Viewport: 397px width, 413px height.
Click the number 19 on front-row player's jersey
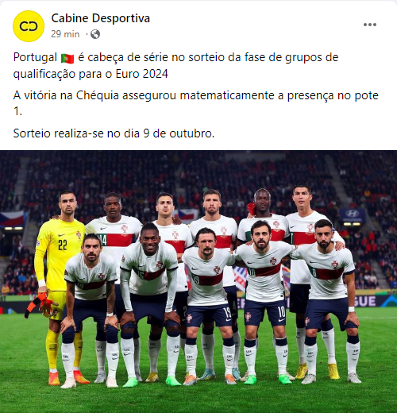point(196,280)
